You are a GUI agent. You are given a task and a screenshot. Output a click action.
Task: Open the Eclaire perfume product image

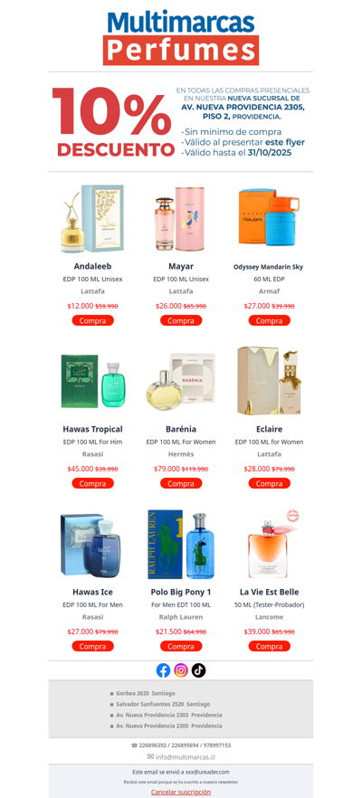[269, 381]
